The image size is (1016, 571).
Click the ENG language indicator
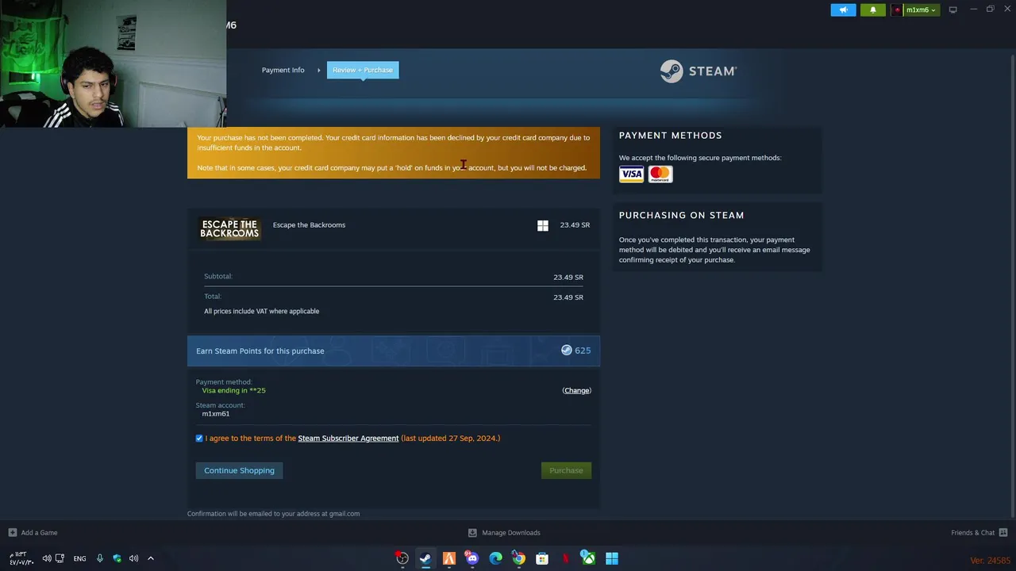coord(79,559)
